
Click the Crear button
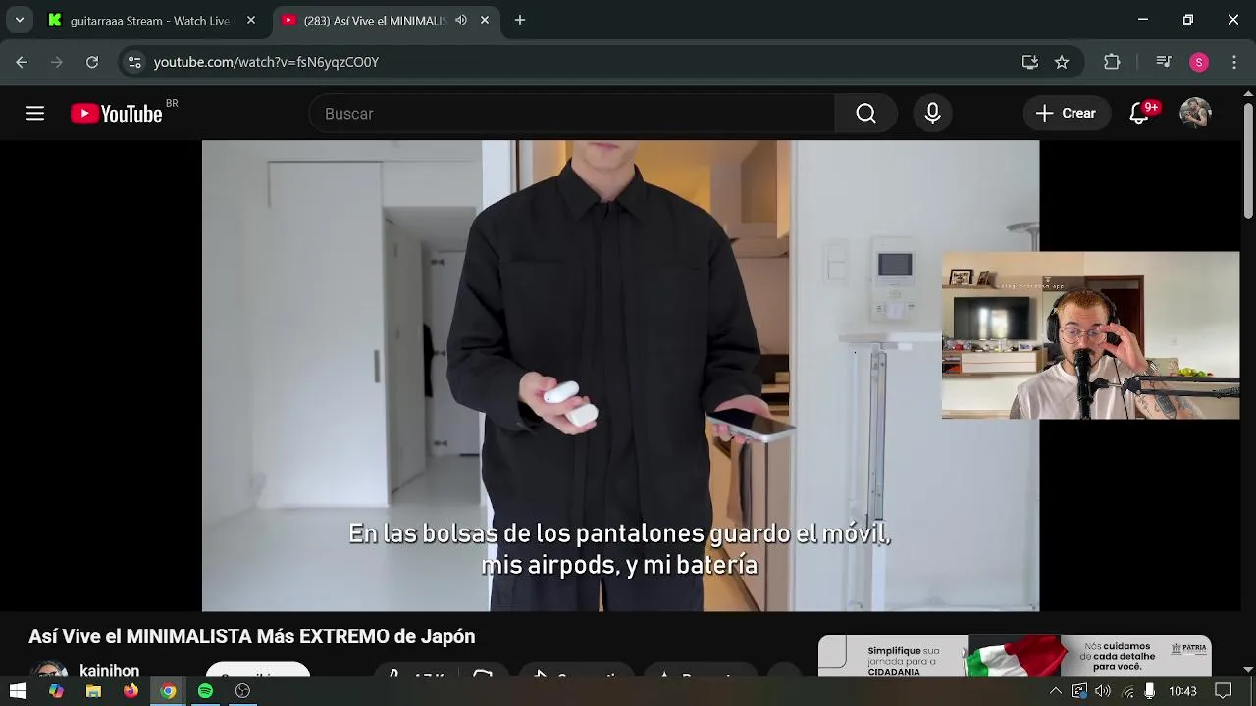1067,114
